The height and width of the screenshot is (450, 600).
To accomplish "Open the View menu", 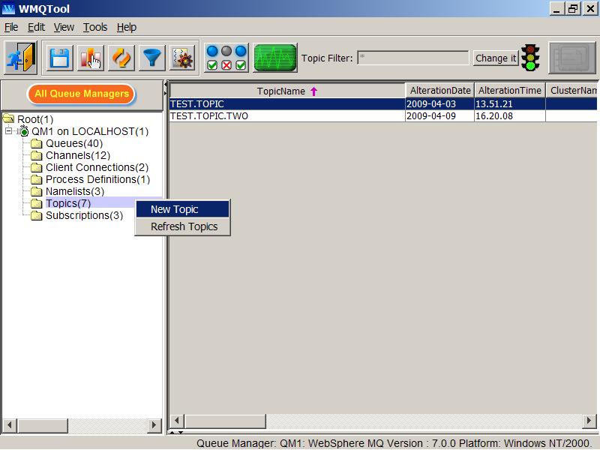I will 64,27.
